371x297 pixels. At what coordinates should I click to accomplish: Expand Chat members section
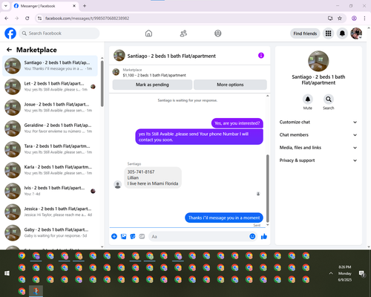318,135
